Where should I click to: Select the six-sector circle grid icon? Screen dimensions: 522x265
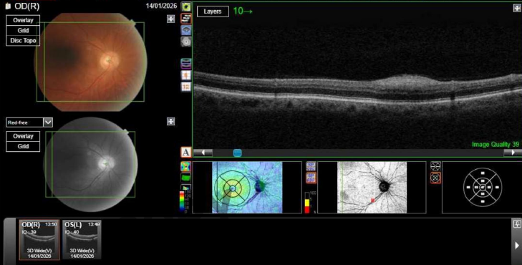435,166
